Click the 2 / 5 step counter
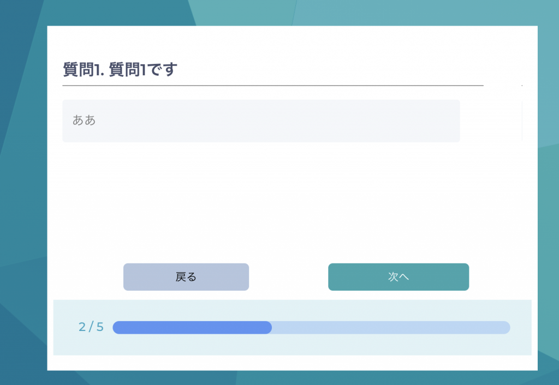559x385 pixels. [x=91, y=327]
